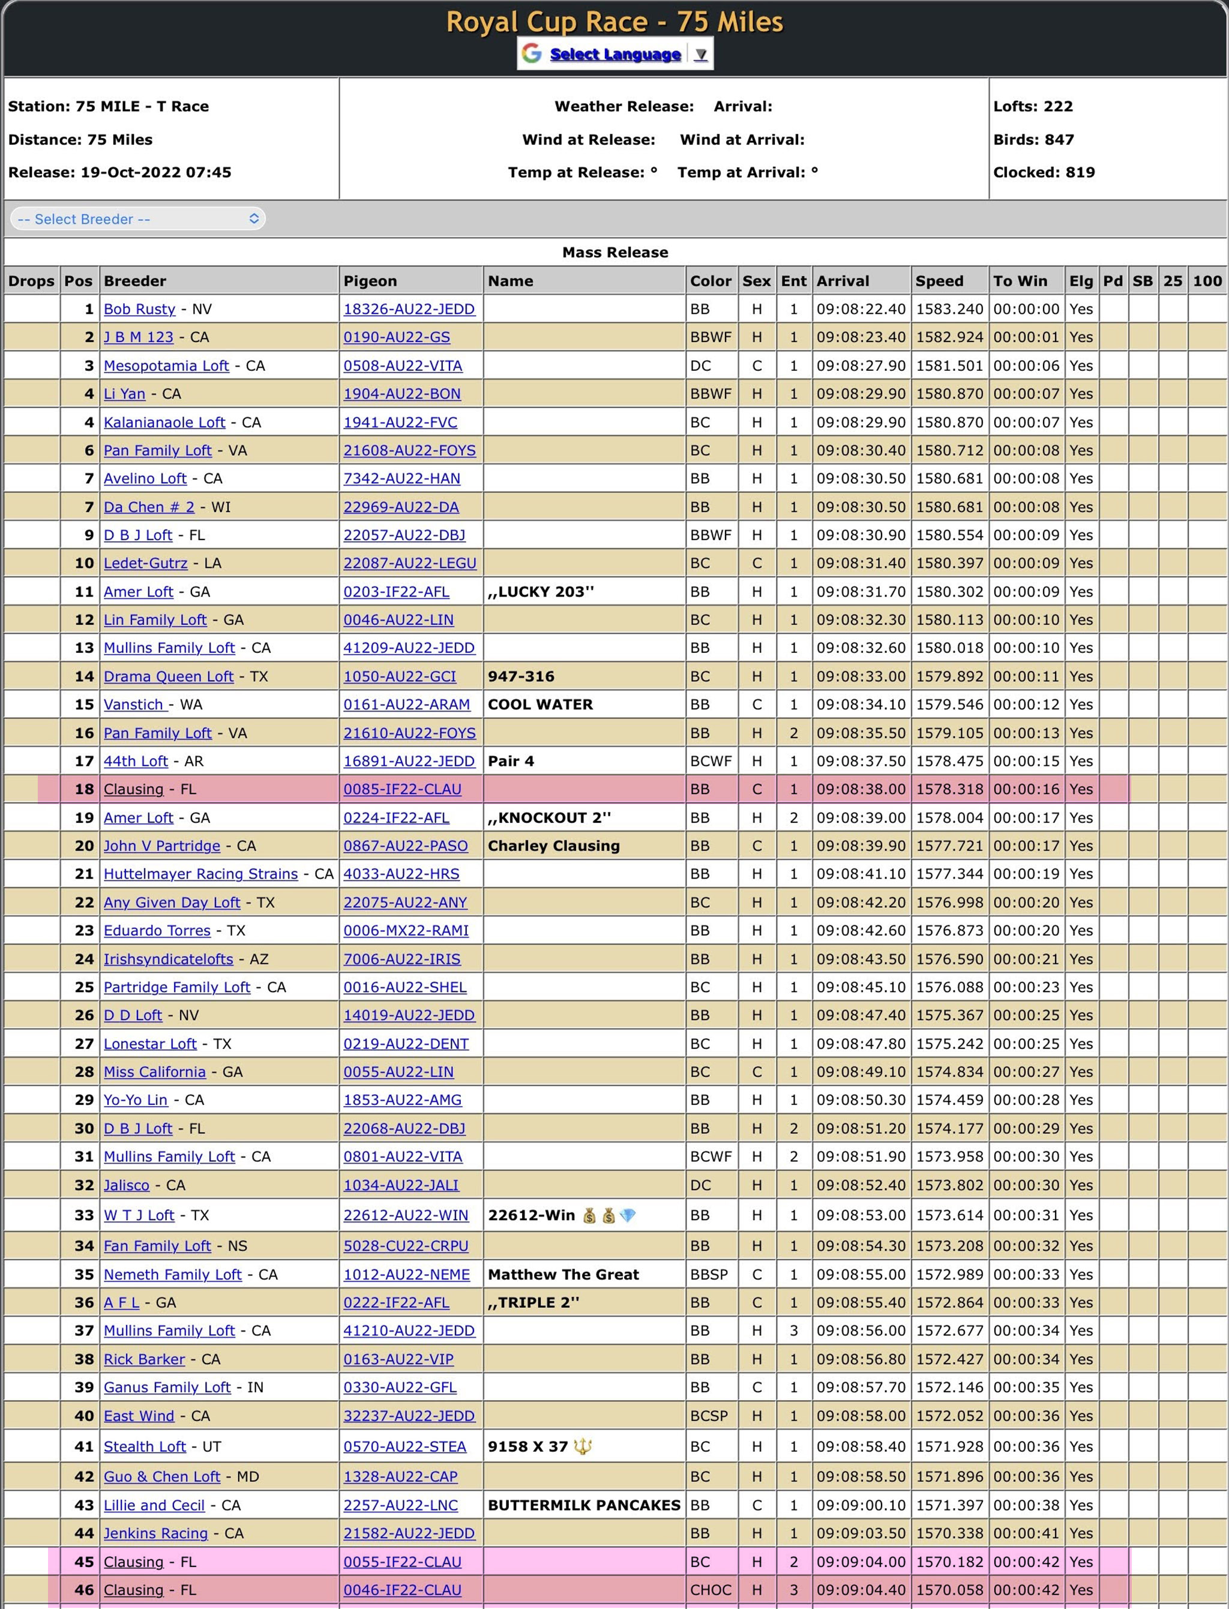Image resolution: width=1229 pixels, height=1609 pixels.
Task: Open breeder link 44th Loft
Action: coord(136,761)
